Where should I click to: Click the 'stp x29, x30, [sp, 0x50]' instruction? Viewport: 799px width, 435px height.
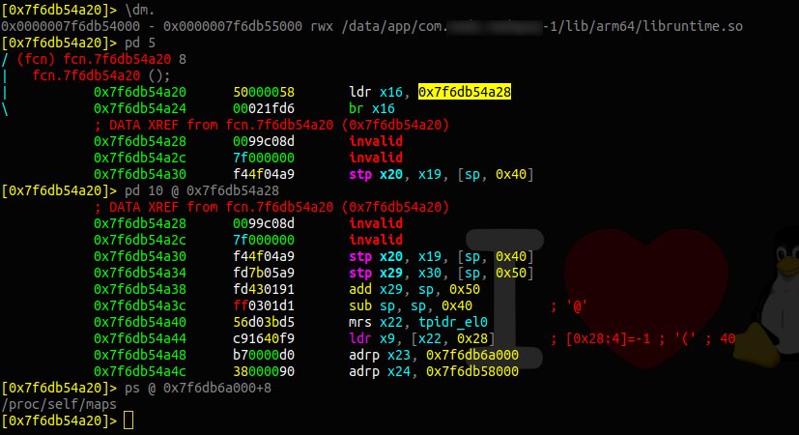442,273
